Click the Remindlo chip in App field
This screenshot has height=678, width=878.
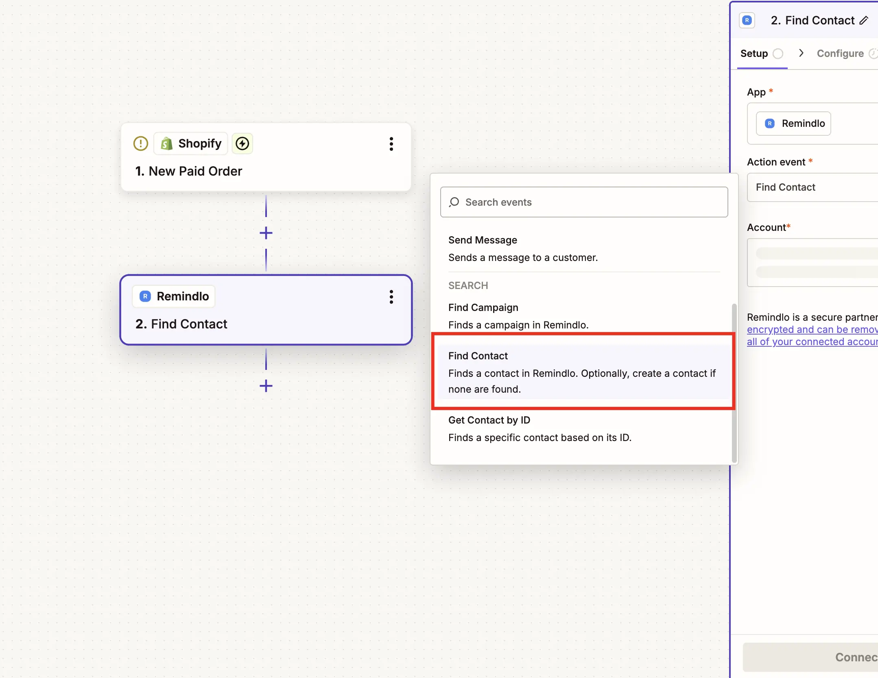(x=793, y=124)
